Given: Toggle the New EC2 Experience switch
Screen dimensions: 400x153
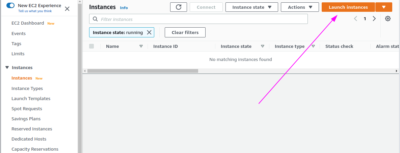Looking at the screenshot, I should 10,5.
